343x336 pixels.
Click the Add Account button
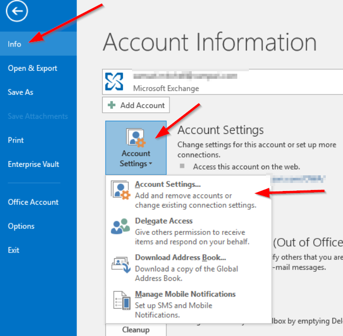coord(136,105)
